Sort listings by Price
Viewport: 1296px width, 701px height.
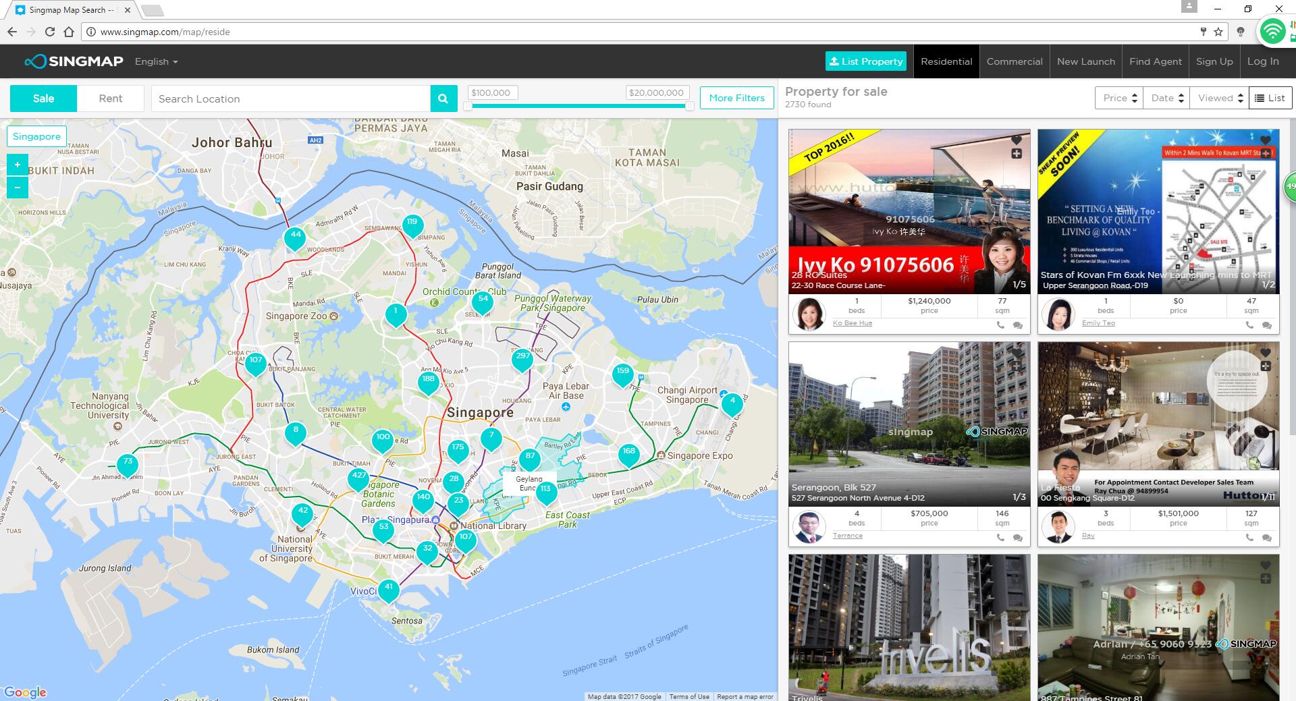(1118, 98)
